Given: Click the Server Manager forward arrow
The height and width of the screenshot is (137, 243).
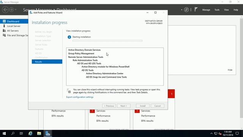Looking at the screenshot, I should tap(11, 10).
